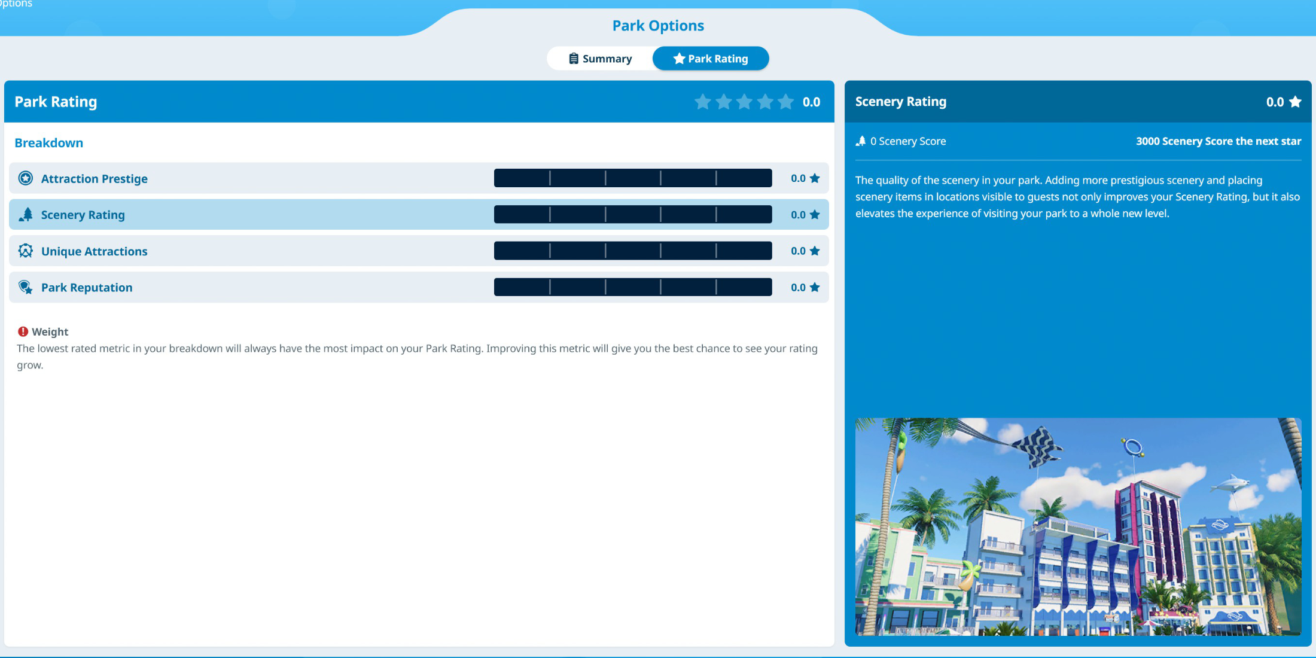Expand the Breakdown section
Screen dimensions: 1316x658
48,142
